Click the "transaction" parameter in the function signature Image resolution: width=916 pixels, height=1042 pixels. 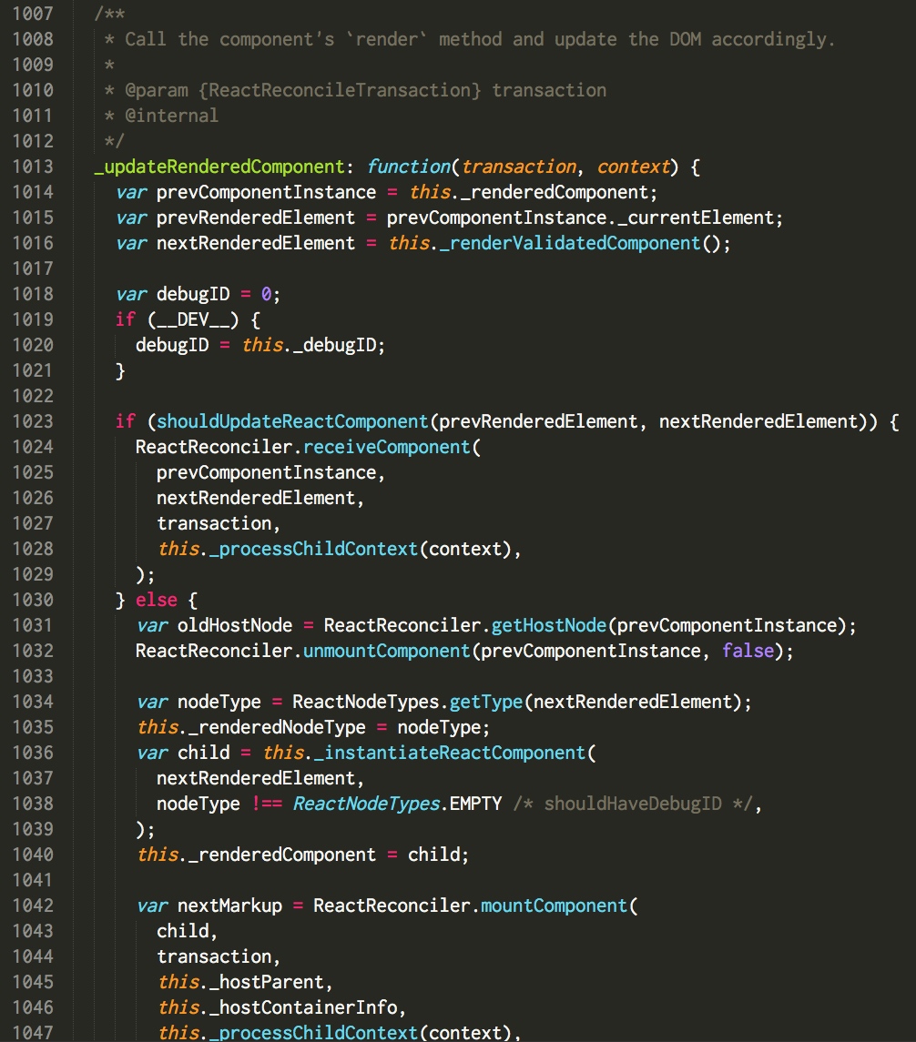519,167
